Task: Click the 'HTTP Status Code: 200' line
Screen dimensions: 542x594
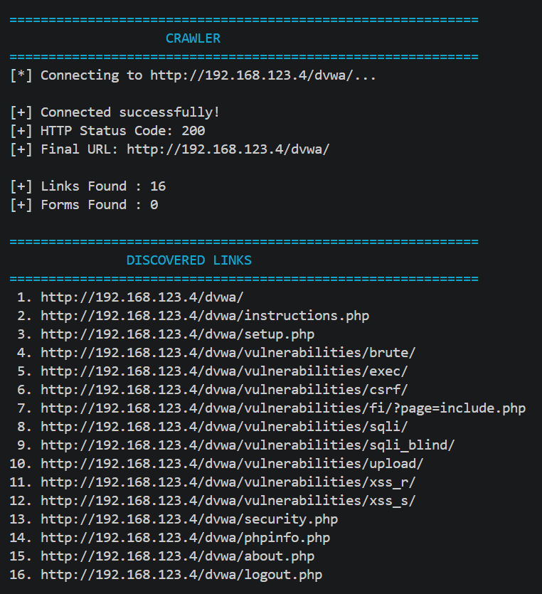Action: tap(107, 131)
